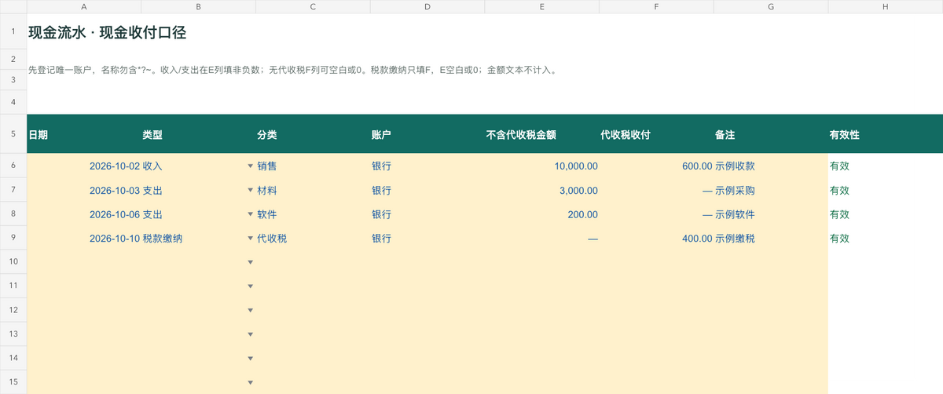
Task: Select column D header
Action: point(427,6)
